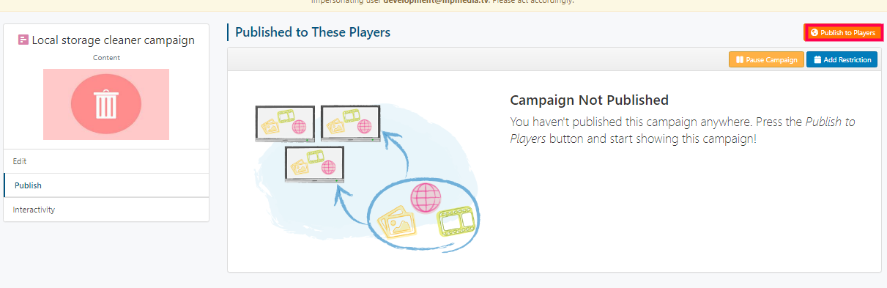Click the top-left monitor in the illustration
This screenshot has height=288, width=887.
point(285,123)
